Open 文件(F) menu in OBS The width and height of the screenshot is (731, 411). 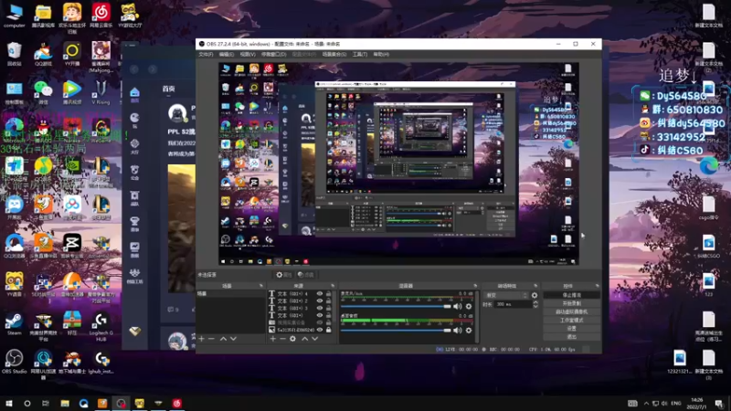coord(206,55)
